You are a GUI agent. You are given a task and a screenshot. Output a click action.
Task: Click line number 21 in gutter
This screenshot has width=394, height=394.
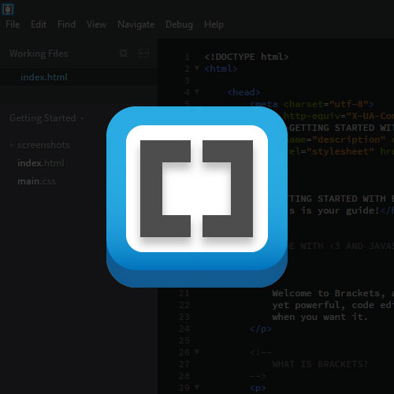pyautogui.click(x=184, y=293)
